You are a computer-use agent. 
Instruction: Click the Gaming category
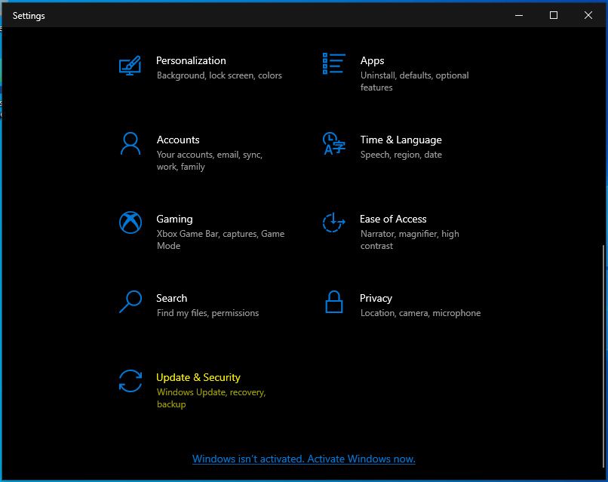tap(174, 219)
